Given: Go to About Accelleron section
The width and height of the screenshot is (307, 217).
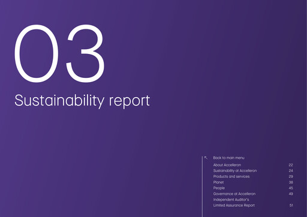Looking at the screenshot, I should (x=227, y=165).
